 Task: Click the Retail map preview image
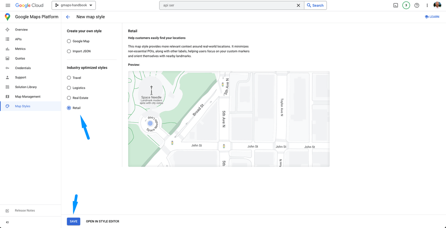coord(229,119)
